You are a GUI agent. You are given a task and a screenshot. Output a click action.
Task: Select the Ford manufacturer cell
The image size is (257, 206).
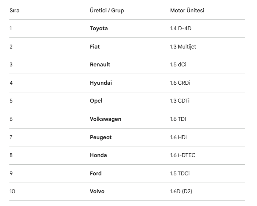tap(96, 174)
